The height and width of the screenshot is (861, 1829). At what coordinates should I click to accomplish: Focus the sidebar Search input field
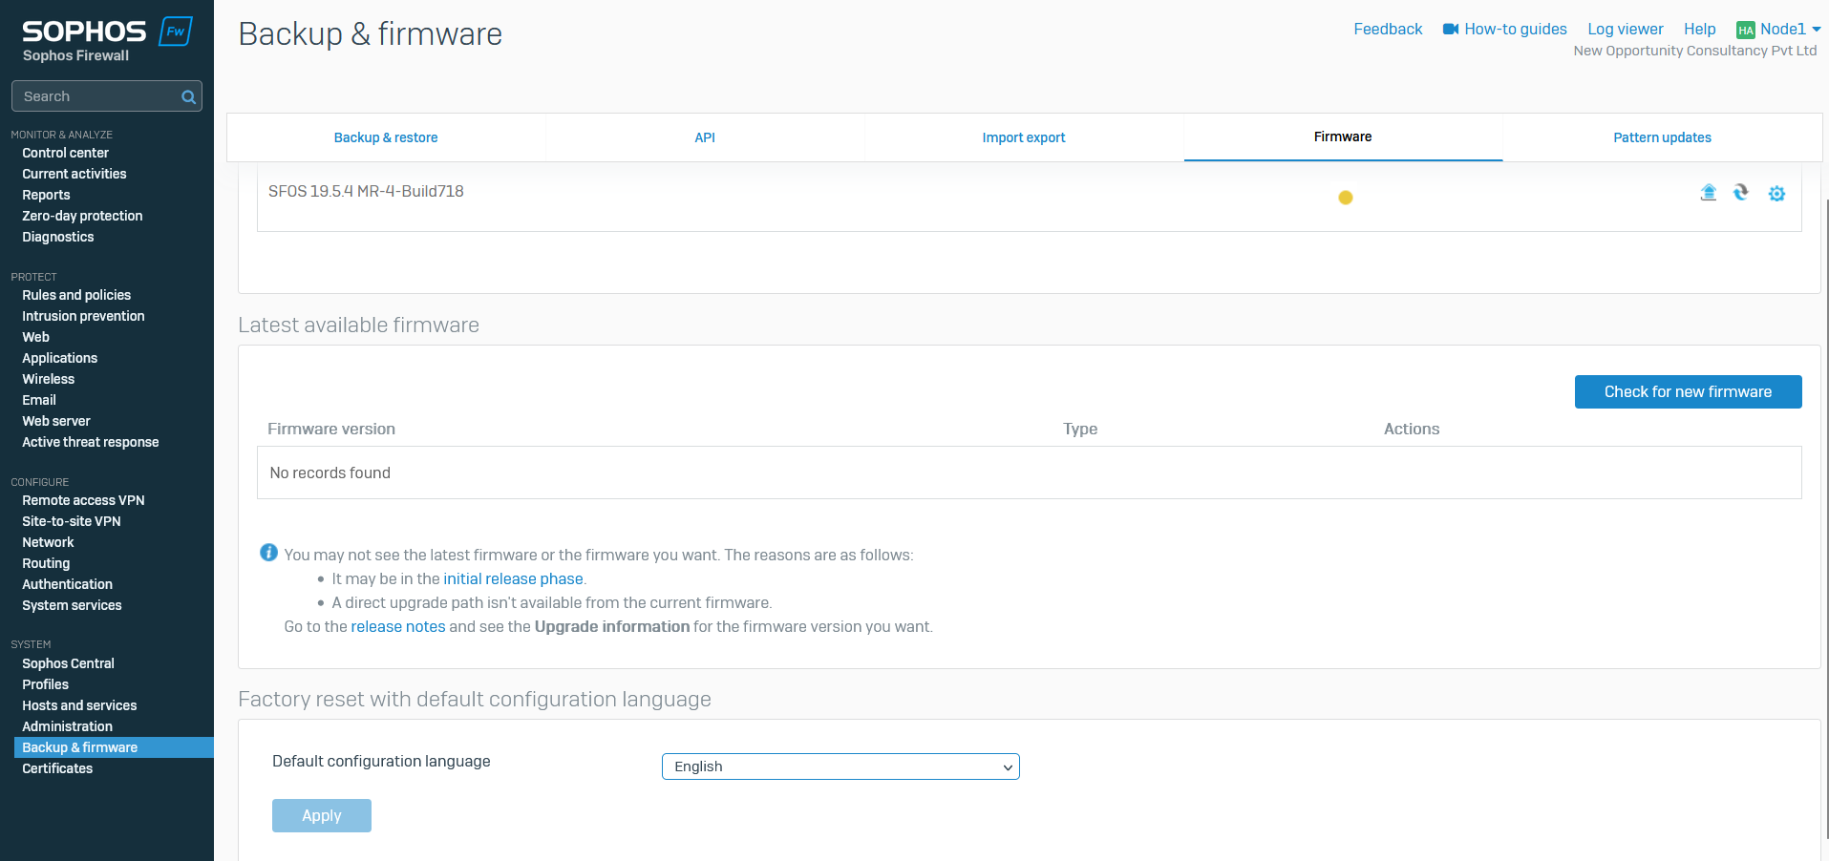coord(96,96)
